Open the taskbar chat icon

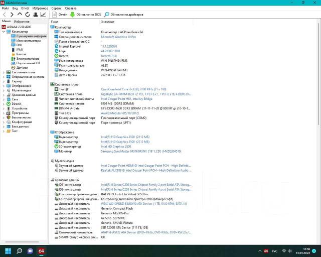coord(30,251)
